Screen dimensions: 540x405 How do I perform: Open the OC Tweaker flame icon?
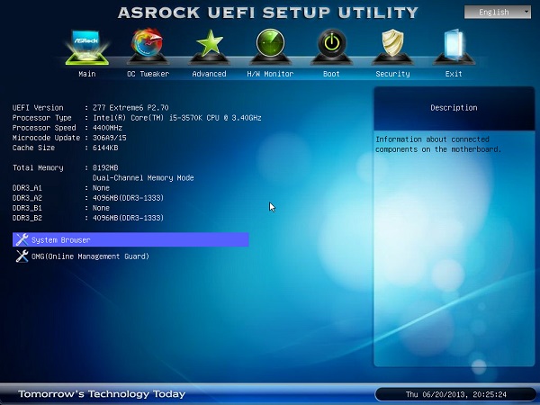click(x=148, y=47)
